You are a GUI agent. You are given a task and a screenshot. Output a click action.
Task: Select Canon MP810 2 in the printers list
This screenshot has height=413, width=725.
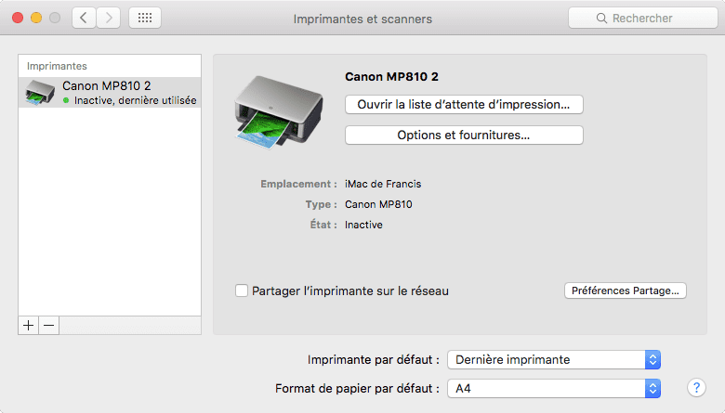click(110, 92)
